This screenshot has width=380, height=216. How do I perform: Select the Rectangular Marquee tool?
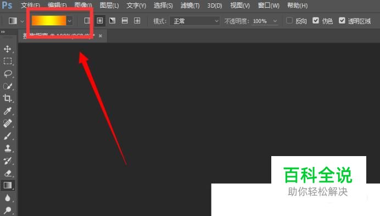click(8, 61)
